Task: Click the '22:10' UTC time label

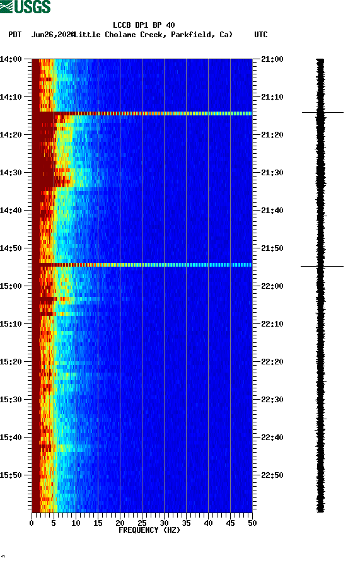Action: click(272, 324)
